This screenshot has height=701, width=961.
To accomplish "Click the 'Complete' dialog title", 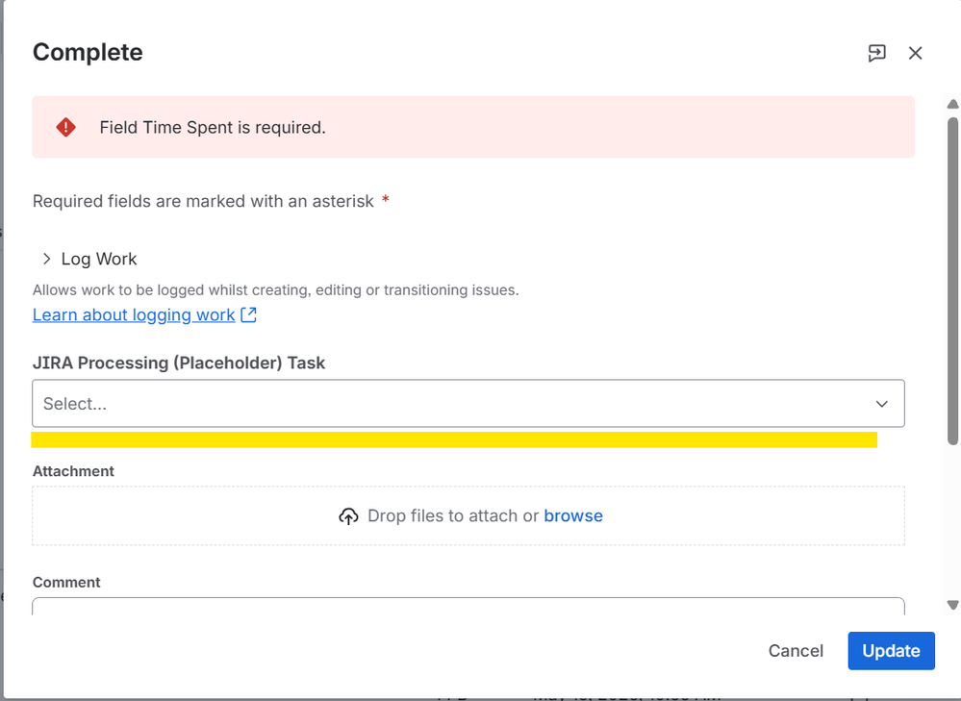I will (88, 53).
